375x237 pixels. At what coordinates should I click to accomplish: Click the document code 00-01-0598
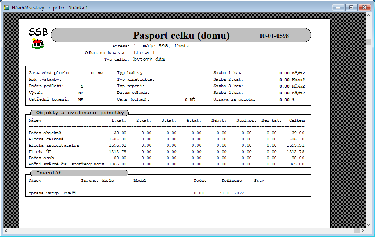274,36
